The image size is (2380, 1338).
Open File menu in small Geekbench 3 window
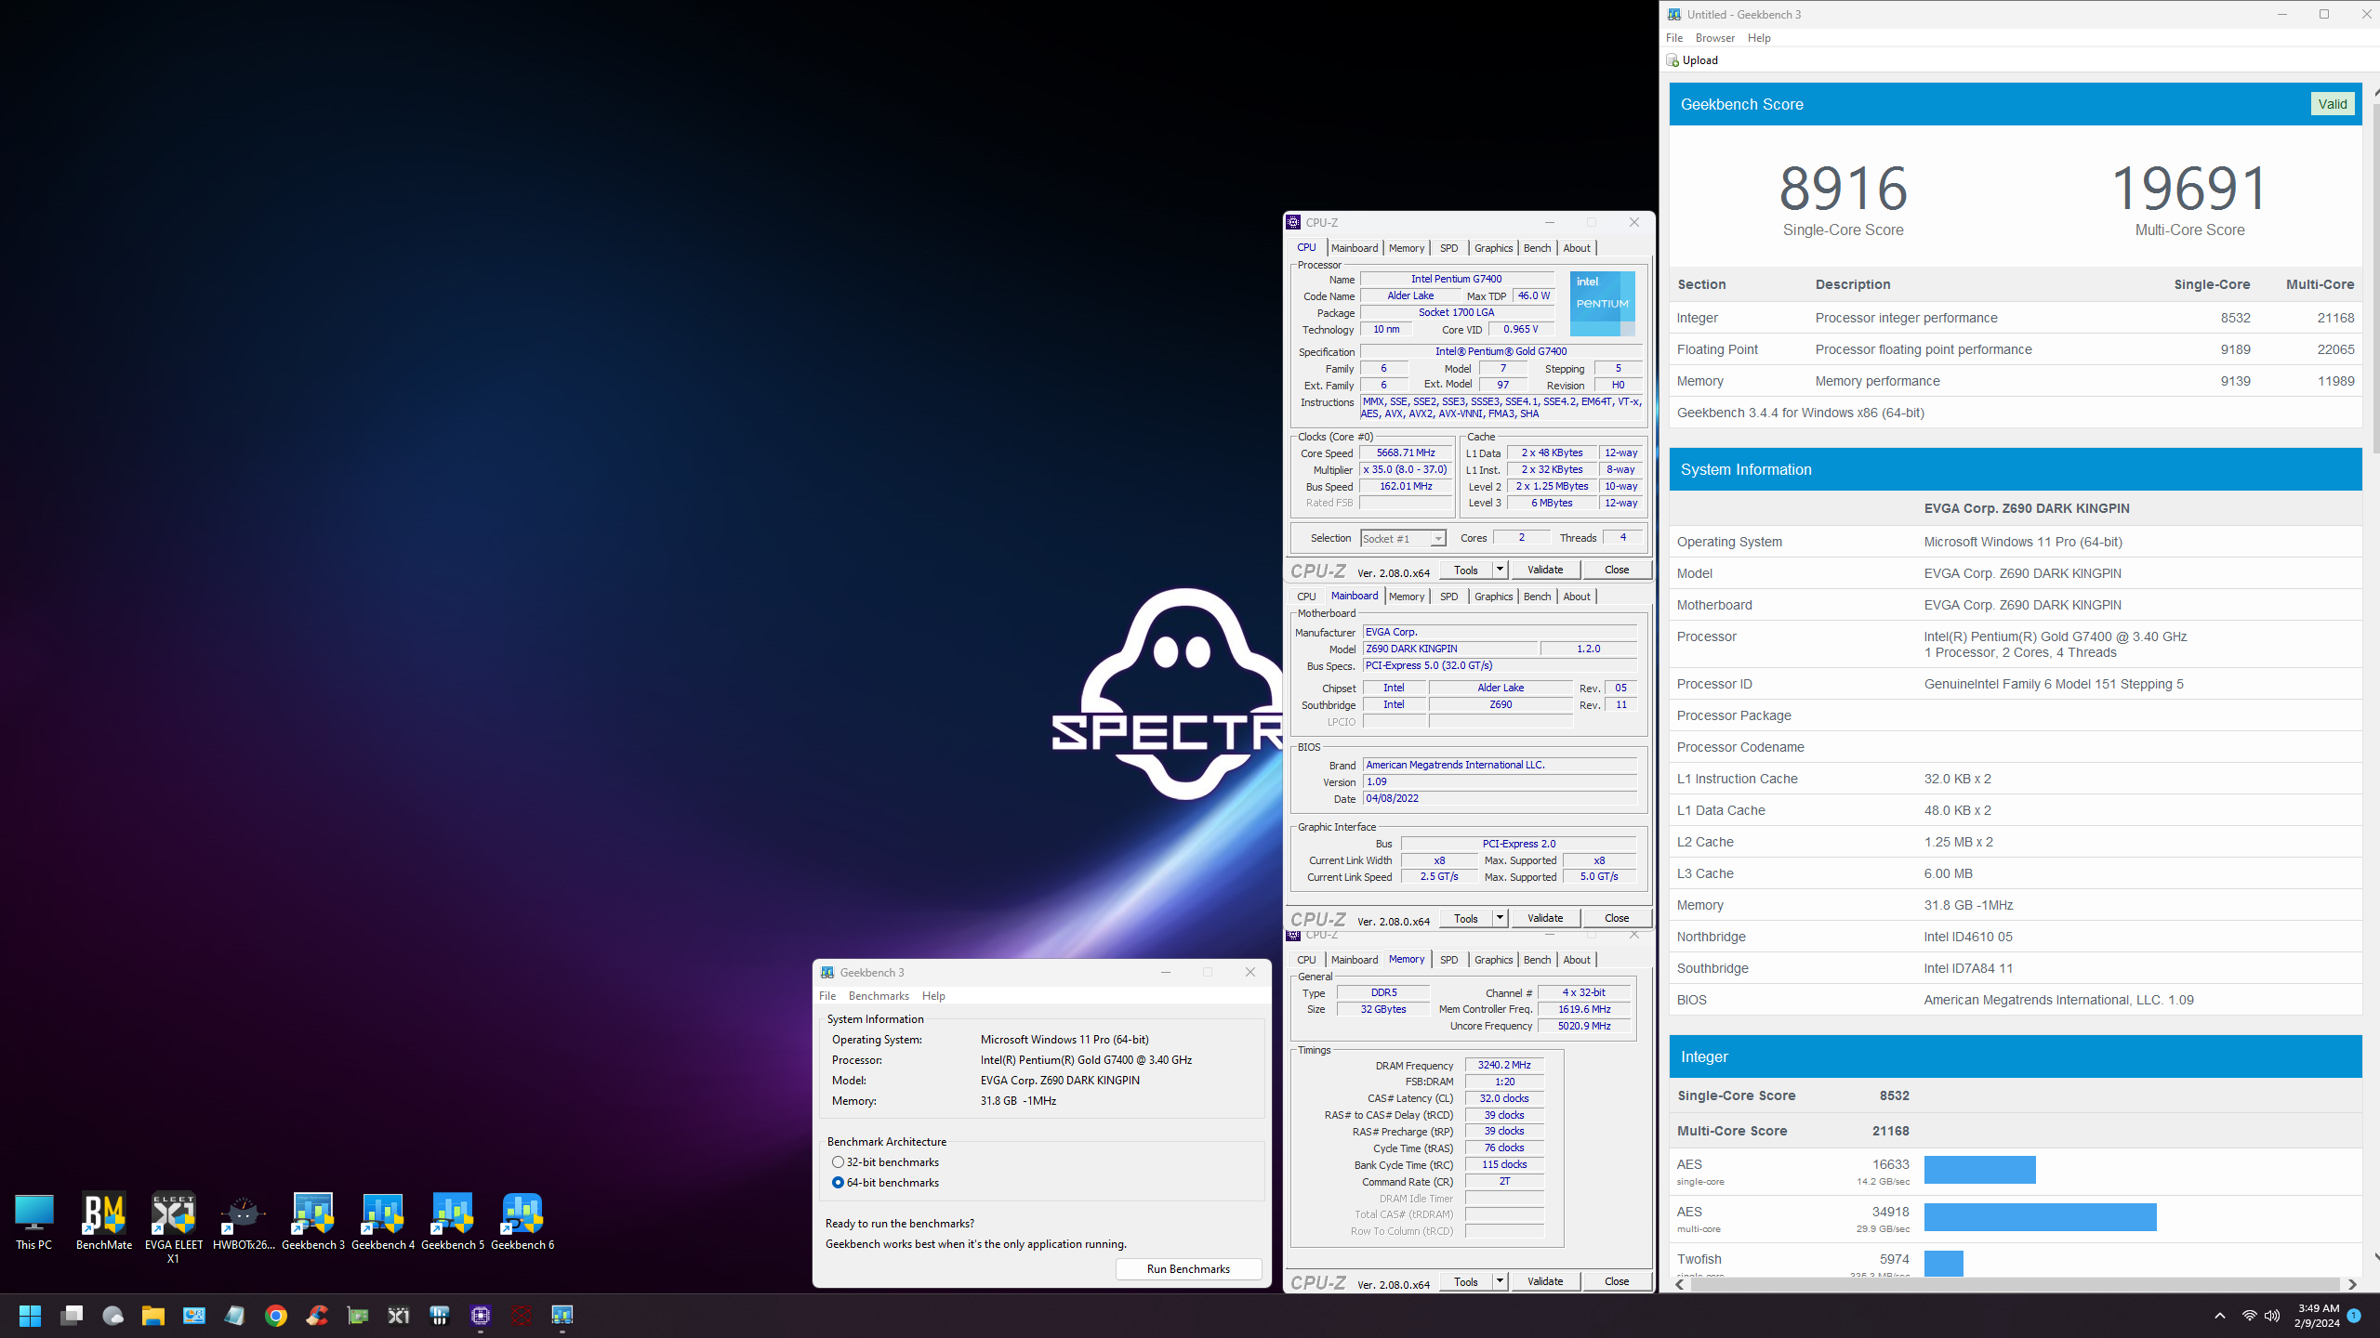(827, 996)
